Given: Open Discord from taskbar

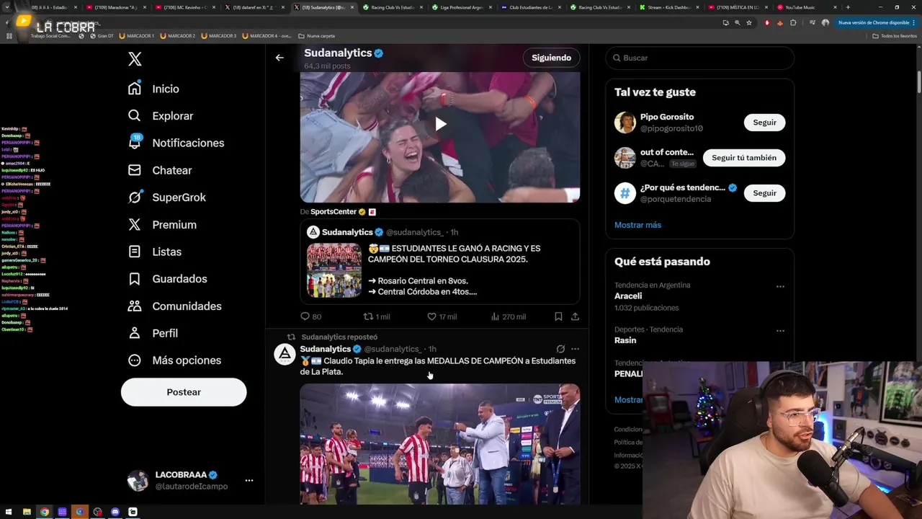Looking at the screenshot, I should pyautogui.click(x=115, y=512).
